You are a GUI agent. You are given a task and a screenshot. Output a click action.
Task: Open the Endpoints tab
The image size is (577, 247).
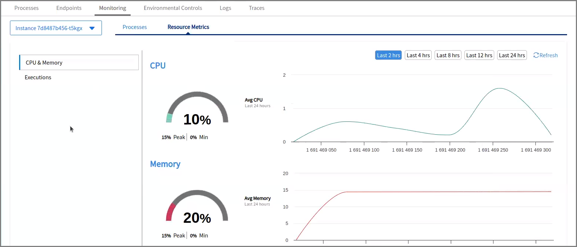[x=69, y=8]
